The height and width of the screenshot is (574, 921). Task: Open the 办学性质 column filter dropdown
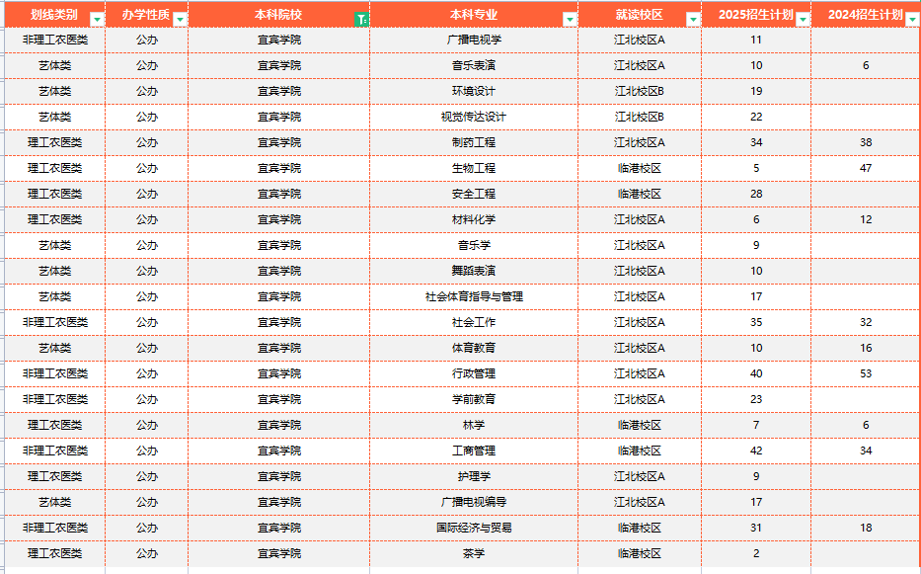click(181, 20)
